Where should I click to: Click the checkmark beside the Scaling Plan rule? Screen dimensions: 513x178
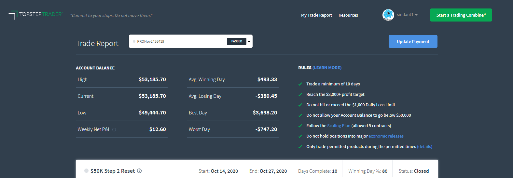[x=300, y=126]
